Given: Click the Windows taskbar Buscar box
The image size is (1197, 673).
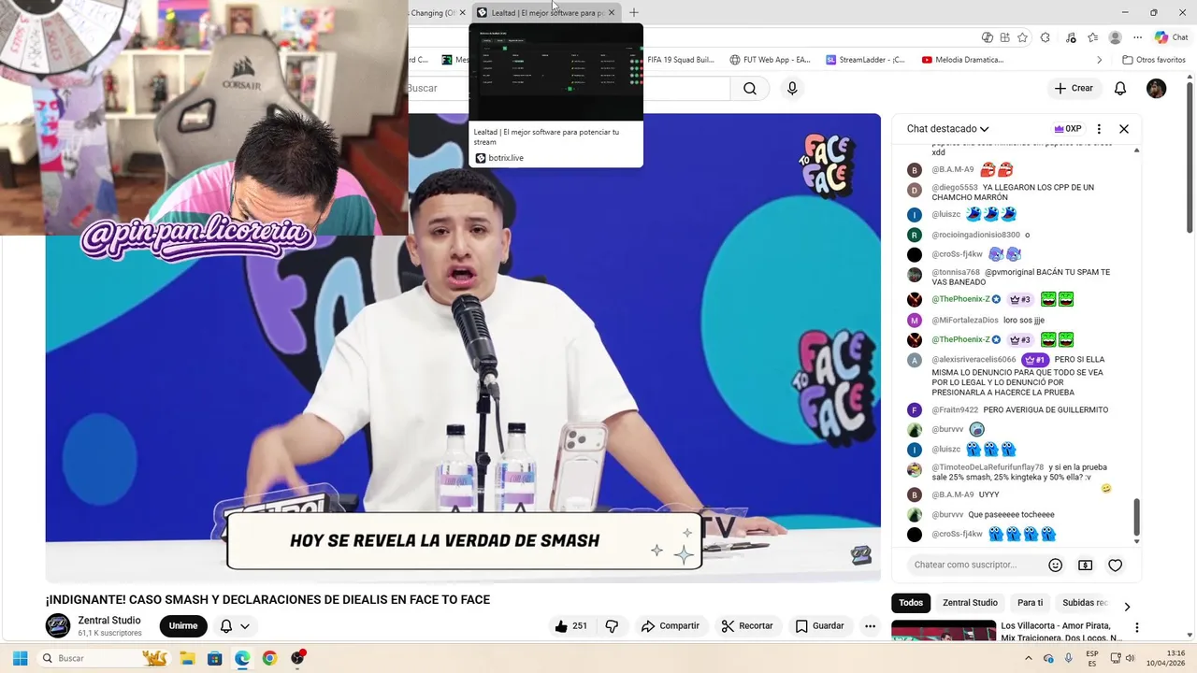Looking at the screenshot, I should pyautogui.click(x=103, y=658).
